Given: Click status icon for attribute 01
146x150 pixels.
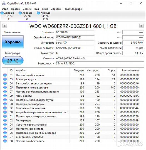Looking at the screenshot, I should click(x=5, y=75).
